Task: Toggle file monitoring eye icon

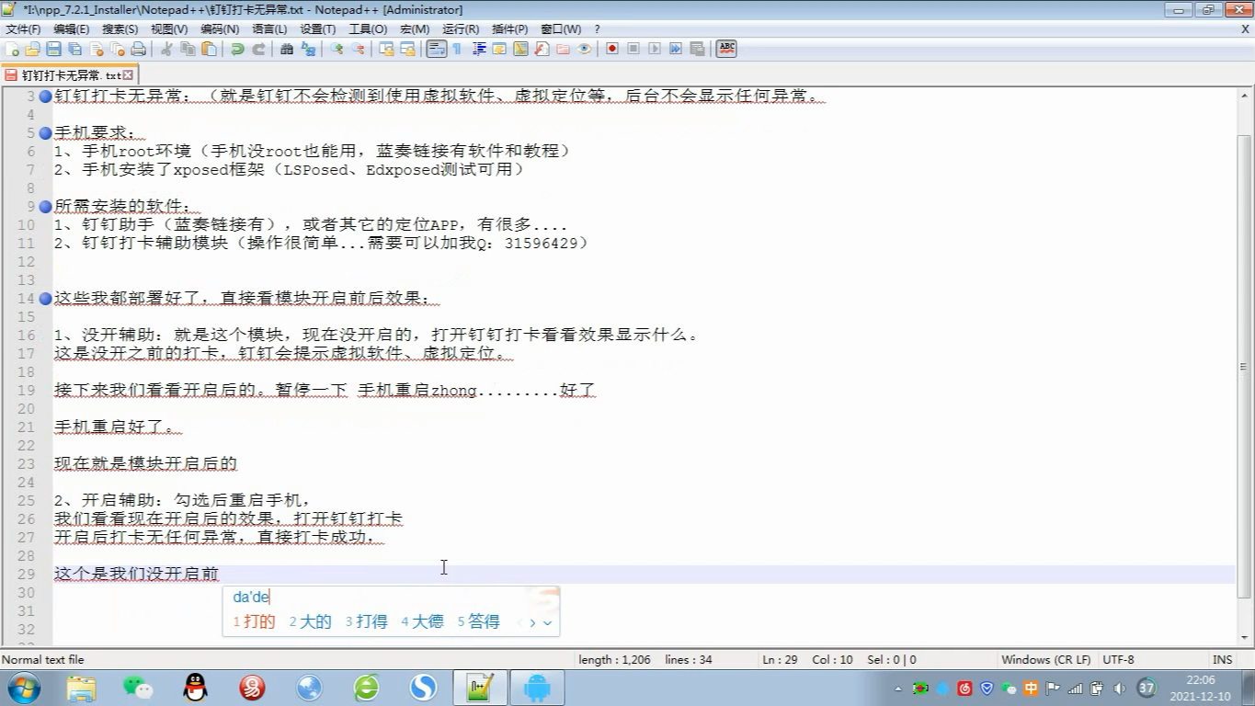Action: click(584, 49)
